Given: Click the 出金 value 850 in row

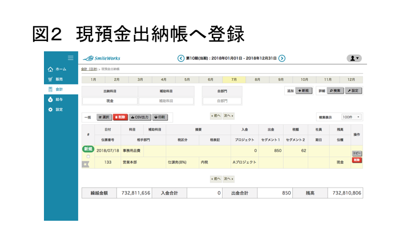Looking at the screenshot, I should tap(277, 151).
